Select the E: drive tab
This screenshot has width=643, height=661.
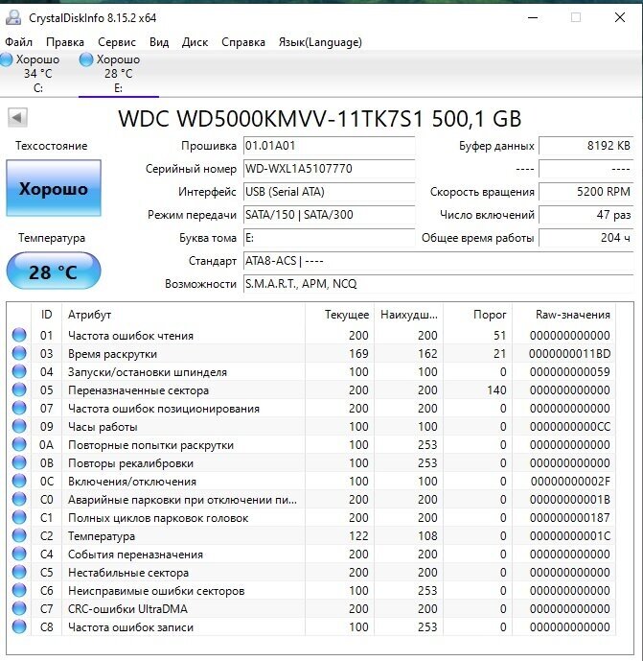click(x=119, y=74)
